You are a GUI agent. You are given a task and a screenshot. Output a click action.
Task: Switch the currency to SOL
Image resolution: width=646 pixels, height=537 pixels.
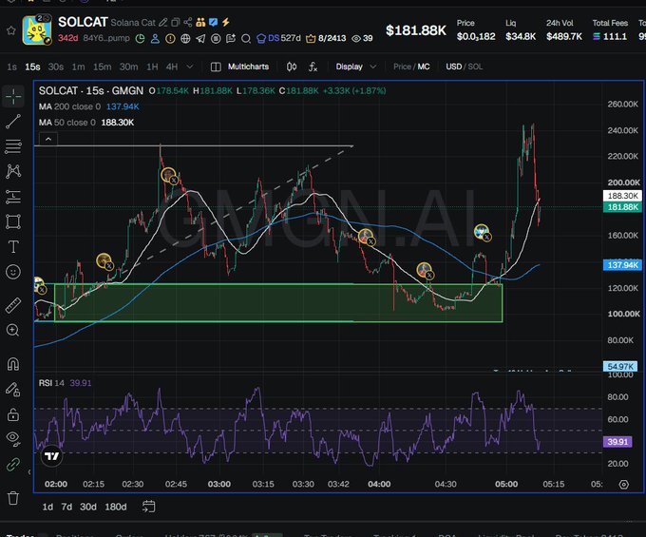tap(475, 67)
